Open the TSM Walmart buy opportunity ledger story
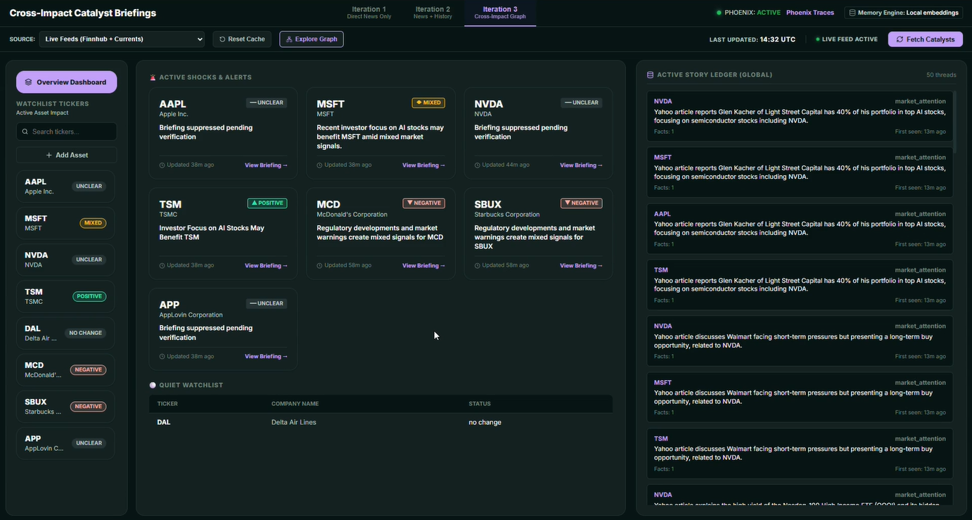This screenshot has height=520, width=972. coord(800,454)
